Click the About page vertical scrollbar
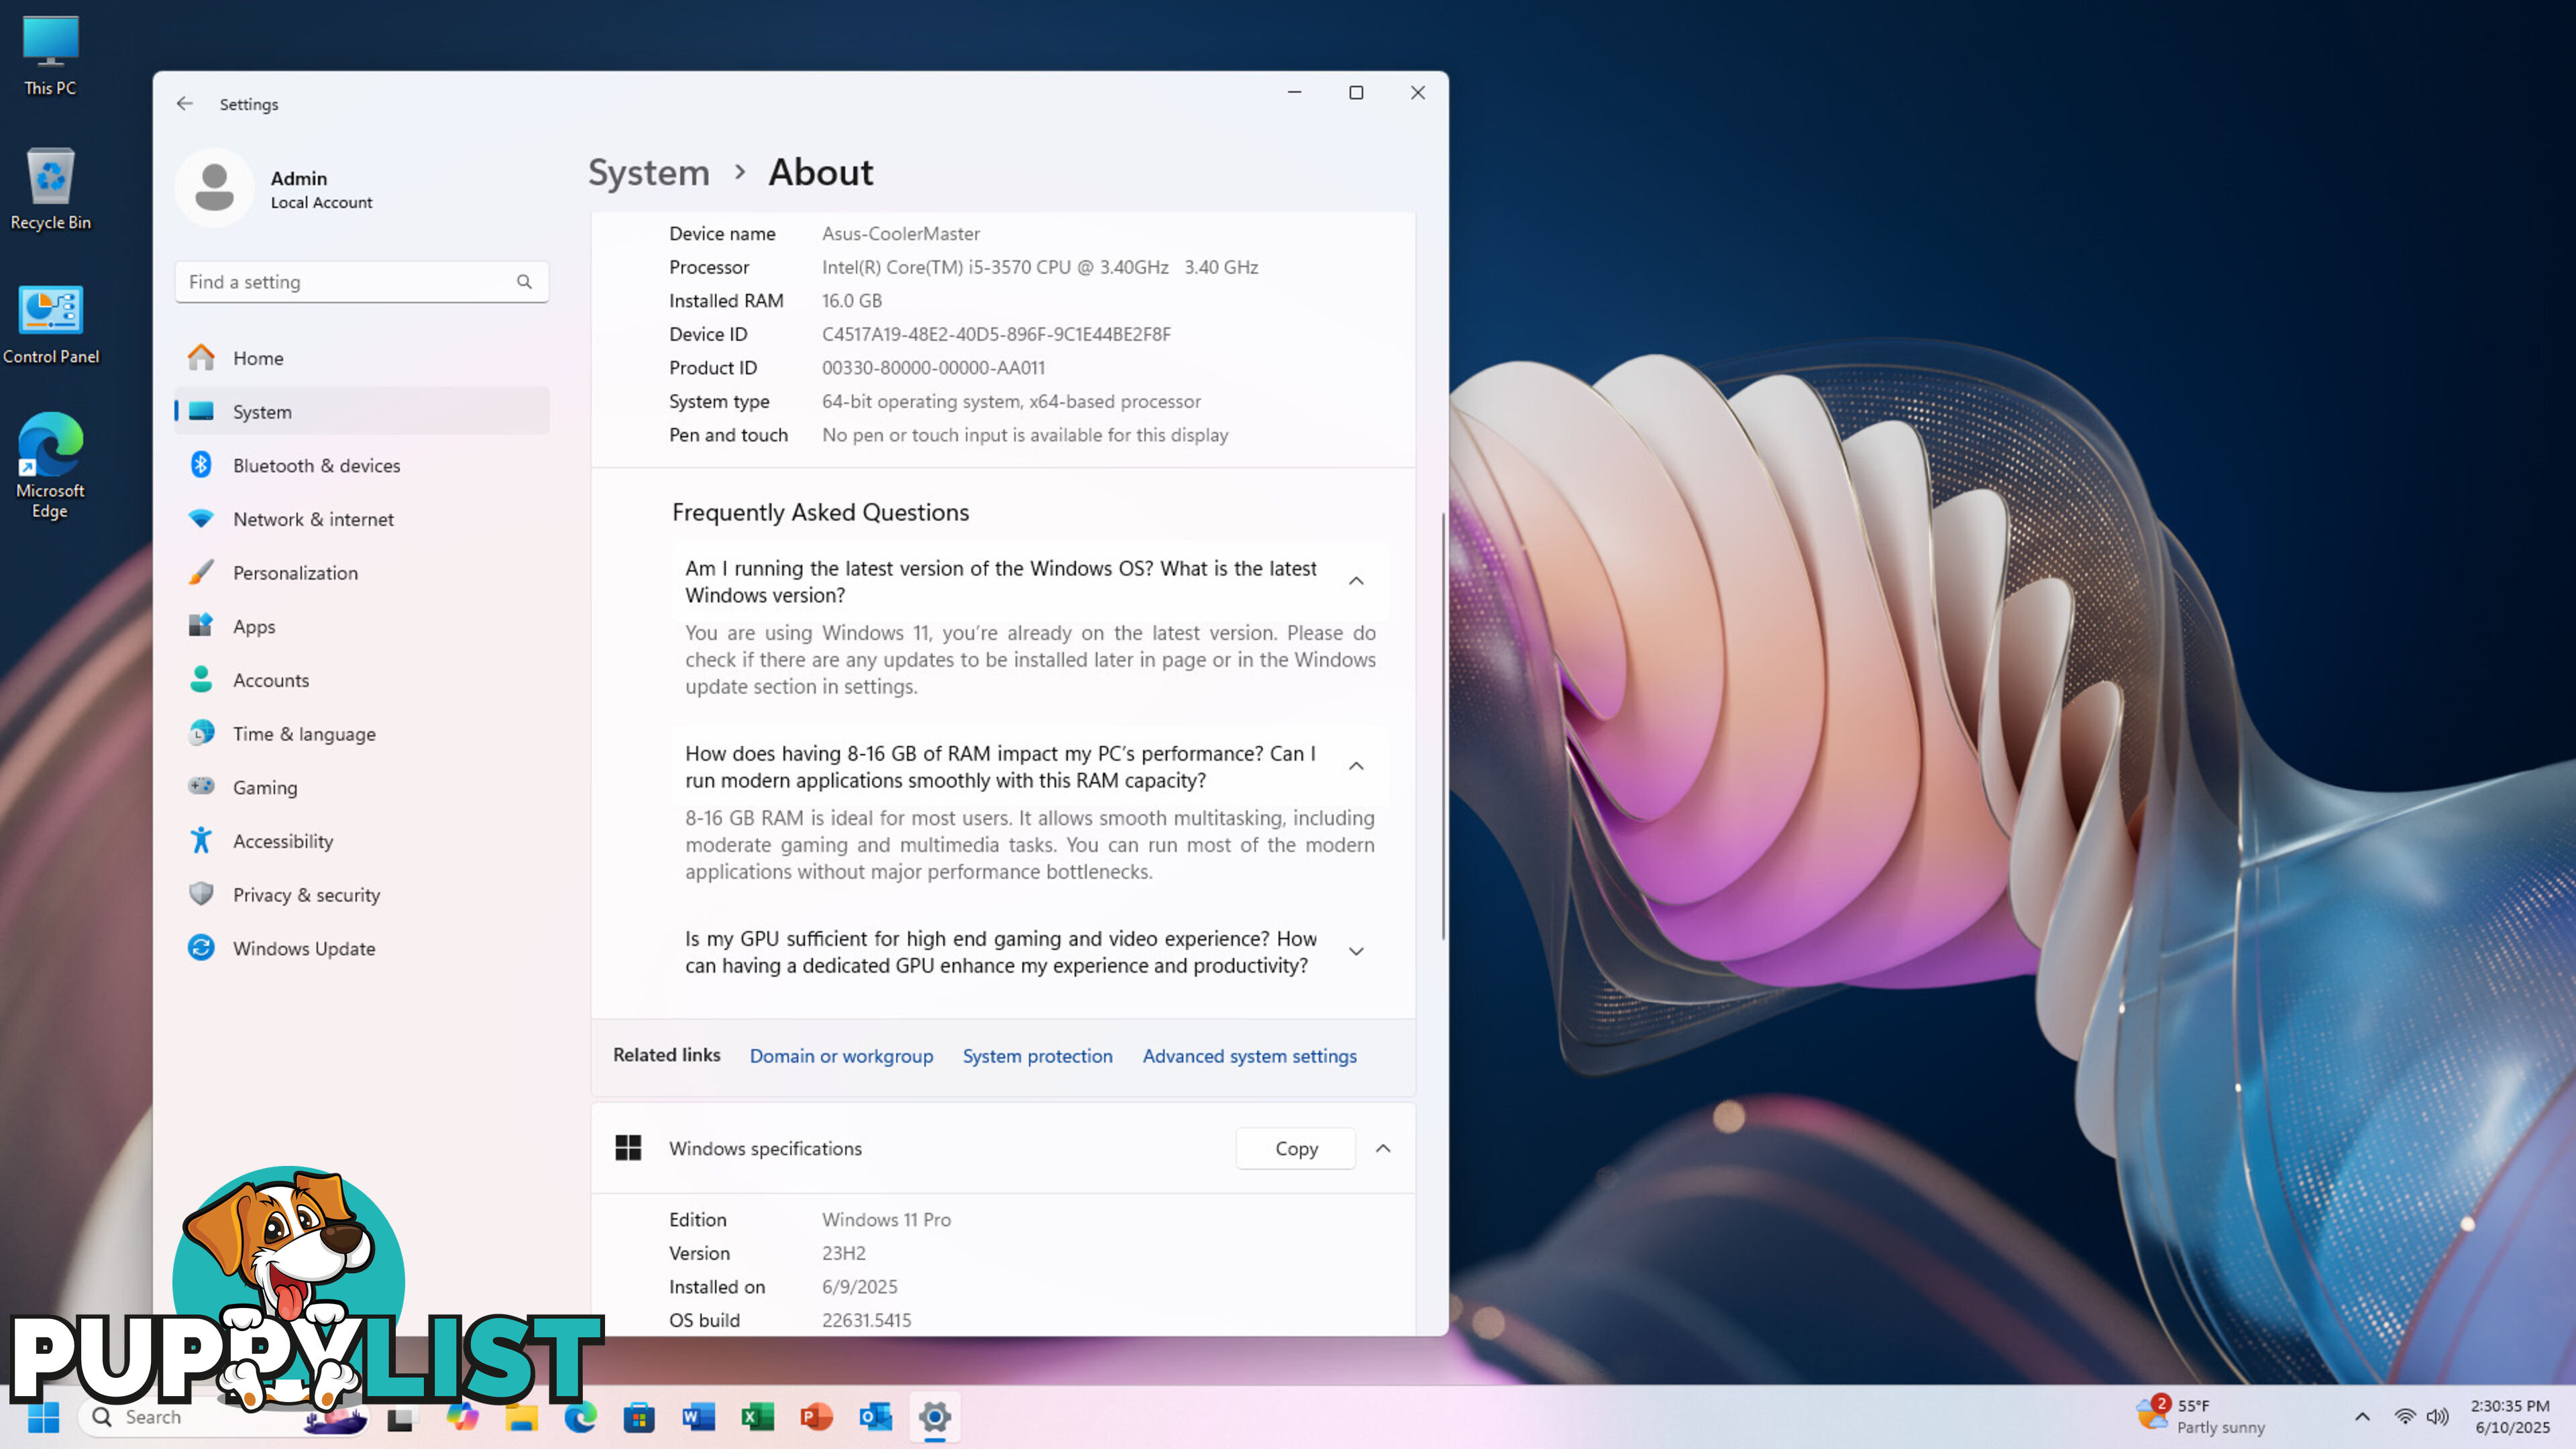 click(1443, 726)
